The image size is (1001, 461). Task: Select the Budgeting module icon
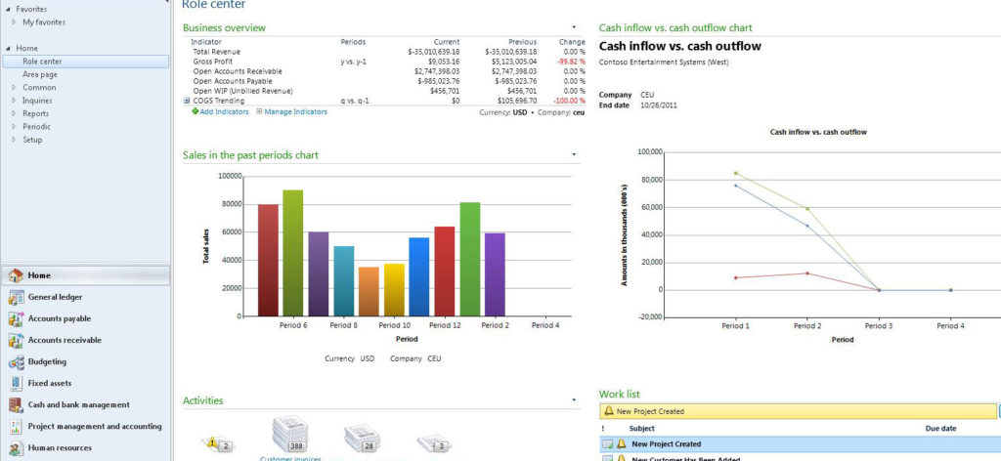coord(16,361)
